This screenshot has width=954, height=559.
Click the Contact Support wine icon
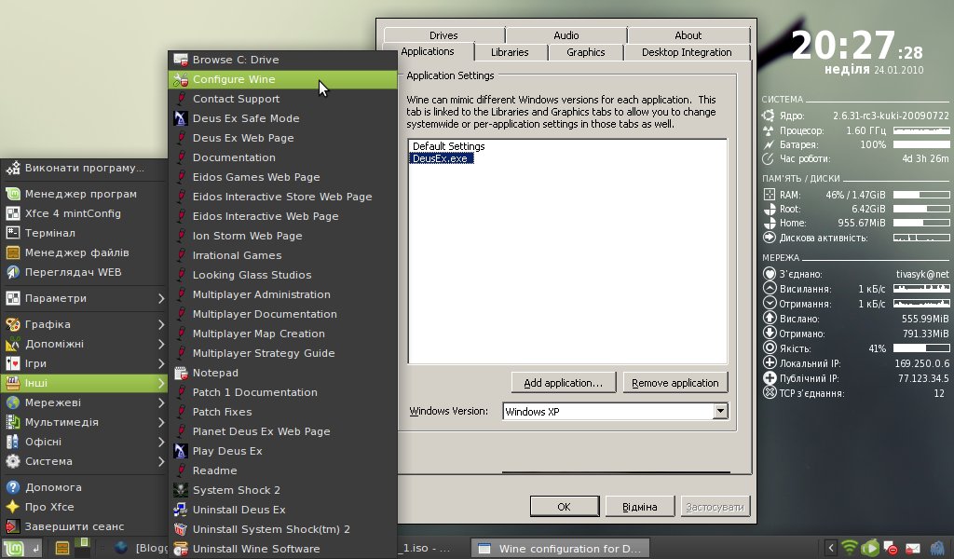[181, 99]
